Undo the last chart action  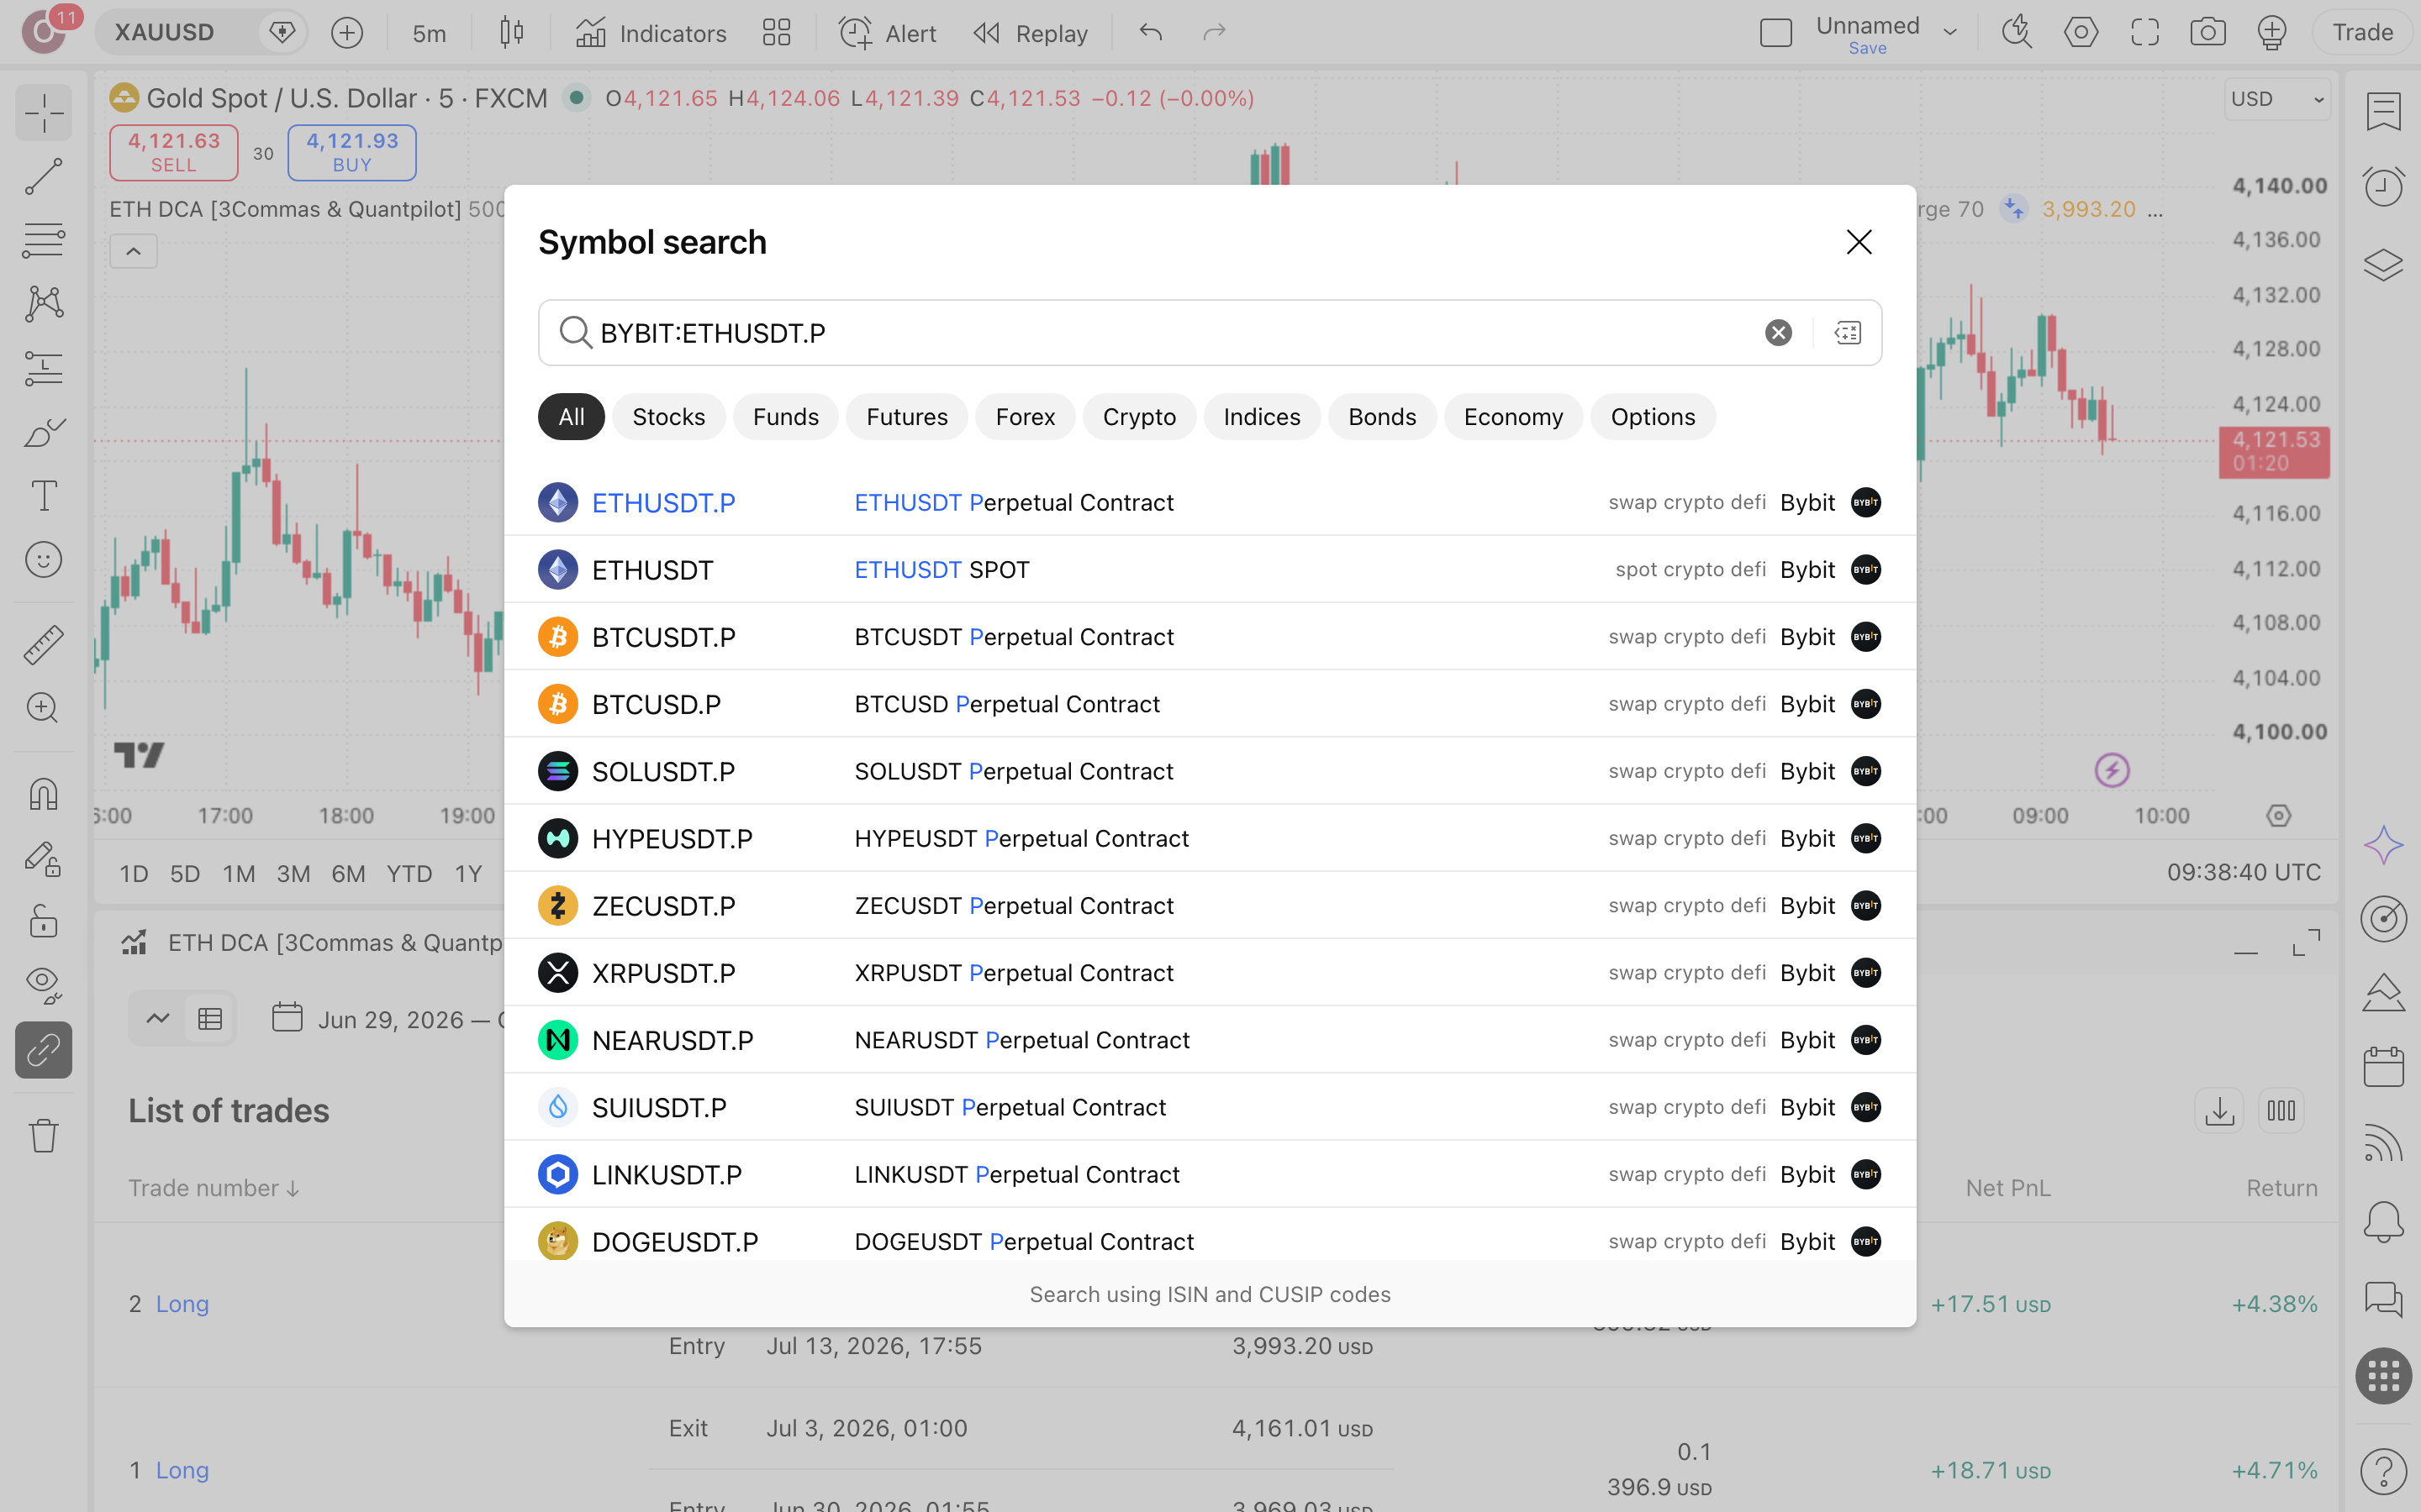tap(1151, 33)
